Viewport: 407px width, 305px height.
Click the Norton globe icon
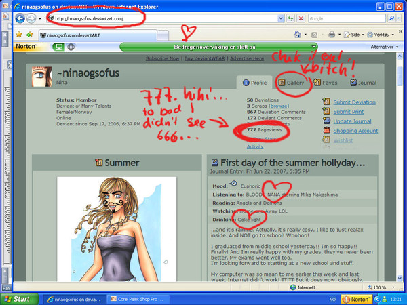click(71, 47)
